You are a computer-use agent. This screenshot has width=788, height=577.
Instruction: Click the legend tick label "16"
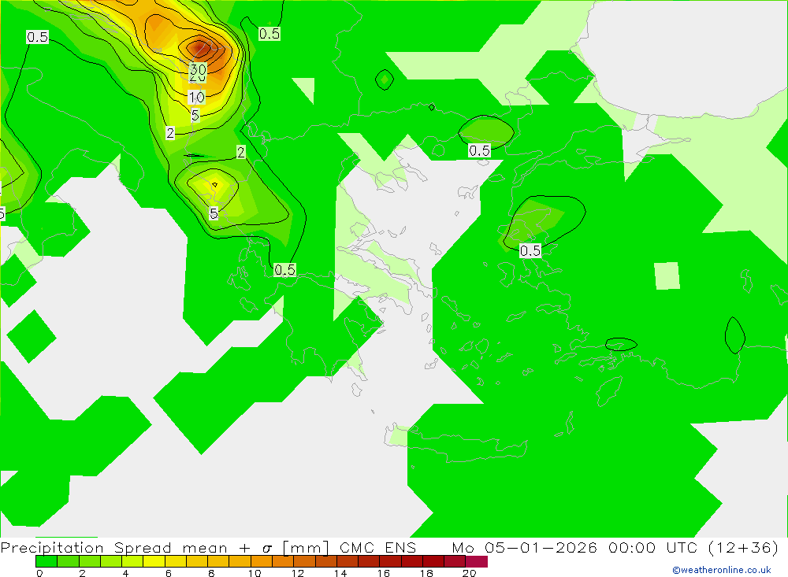pos(384,573)
